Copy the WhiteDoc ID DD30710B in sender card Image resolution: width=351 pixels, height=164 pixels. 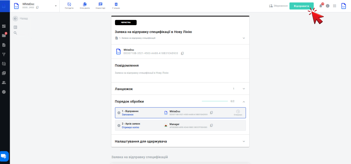pyautogui.click(x=183, y=53)
